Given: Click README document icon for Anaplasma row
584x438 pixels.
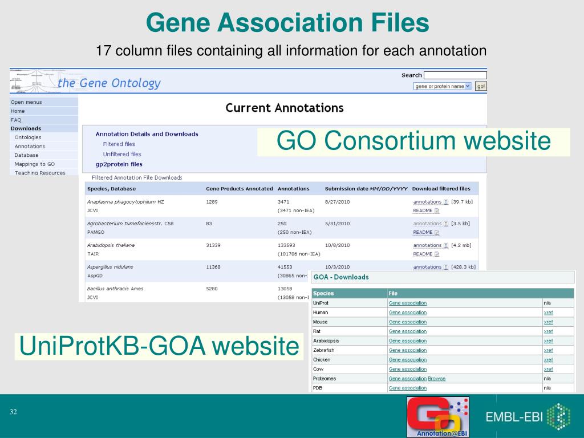Looking at the screenshot, I should [x=437, y=211].
